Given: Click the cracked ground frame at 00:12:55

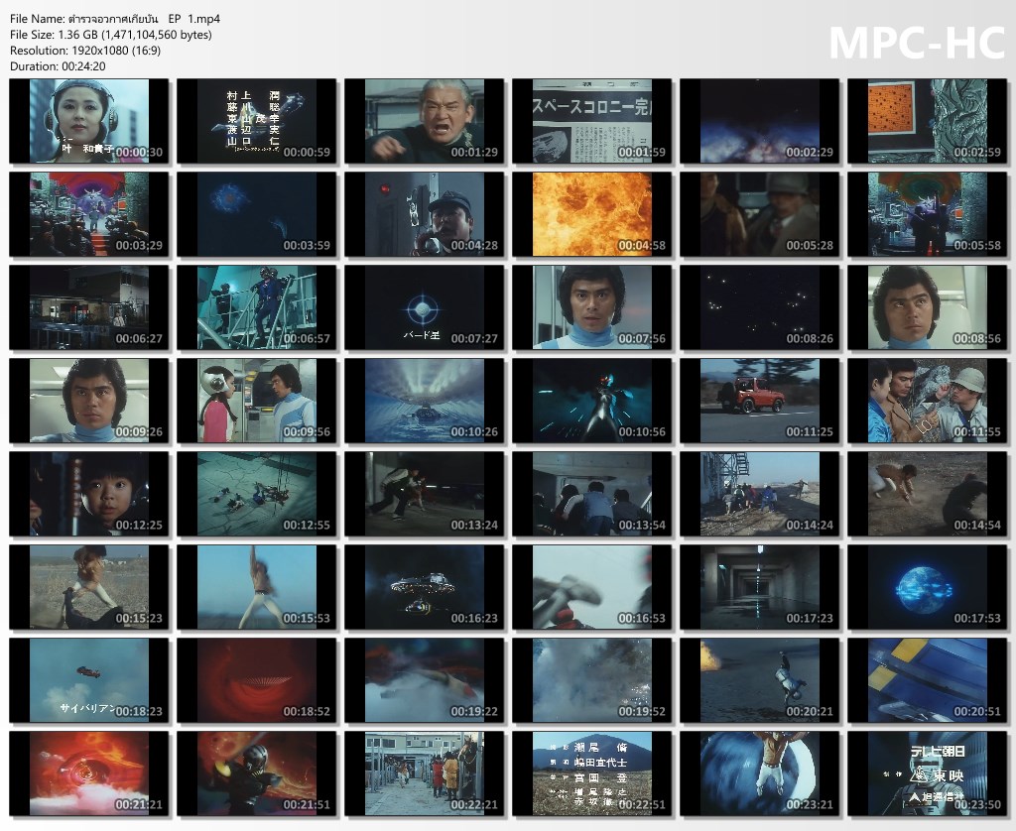Looking at the screenshot, I should coord(257,494).
